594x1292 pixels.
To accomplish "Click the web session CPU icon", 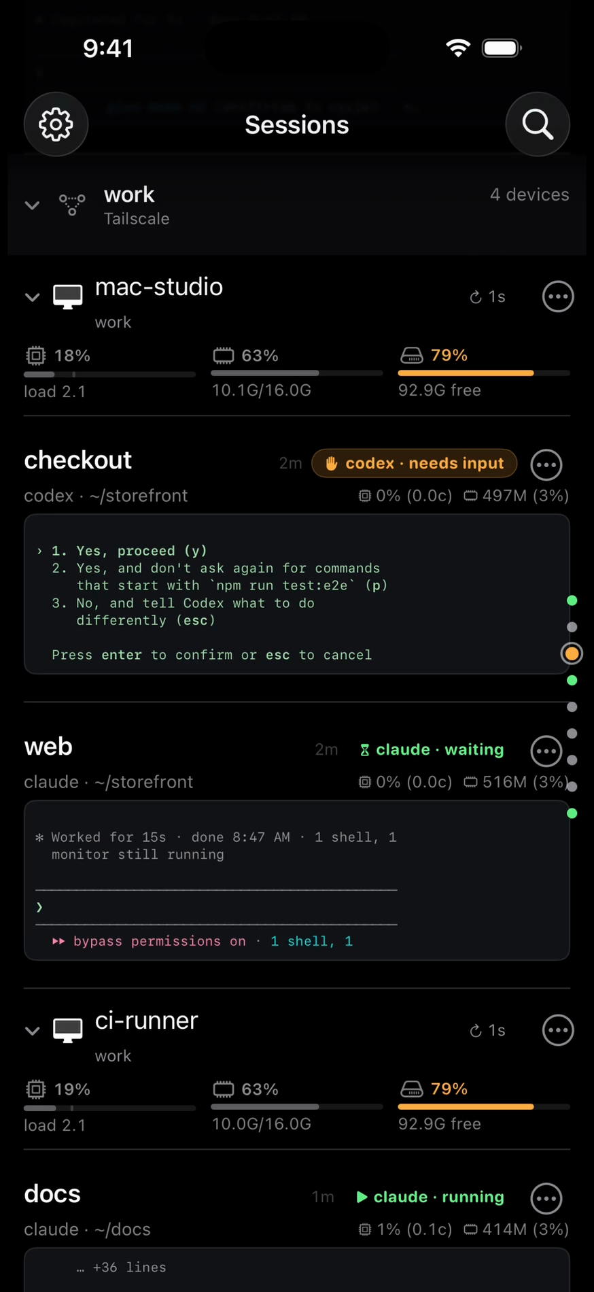I will (365, 782).
